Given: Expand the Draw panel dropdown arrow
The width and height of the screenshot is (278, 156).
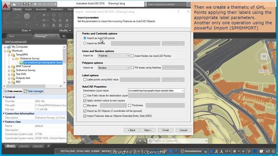Looking at the screenshot, I should click(x=30, y=31).
